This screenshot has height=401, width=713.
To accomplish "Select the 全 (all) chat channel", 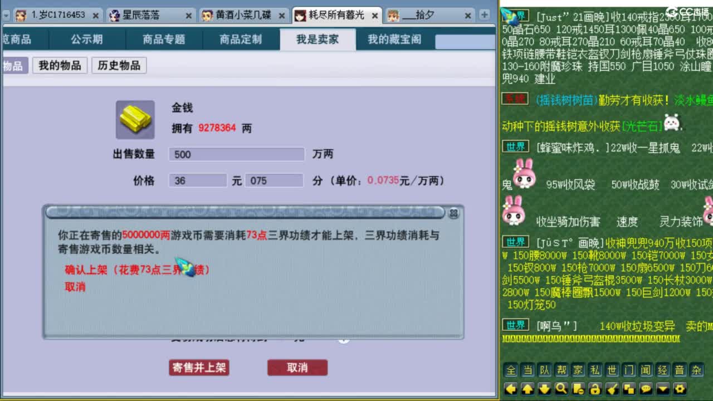I will (511, 370).
